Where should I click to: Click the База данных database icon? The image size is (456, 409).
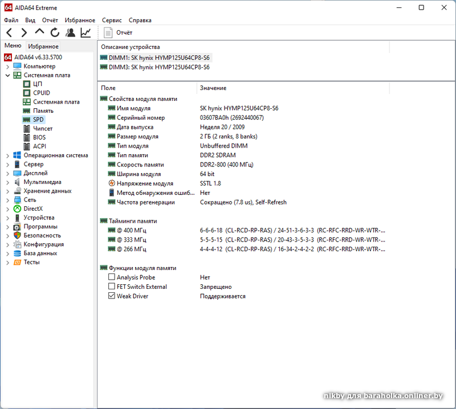[17, 253]
